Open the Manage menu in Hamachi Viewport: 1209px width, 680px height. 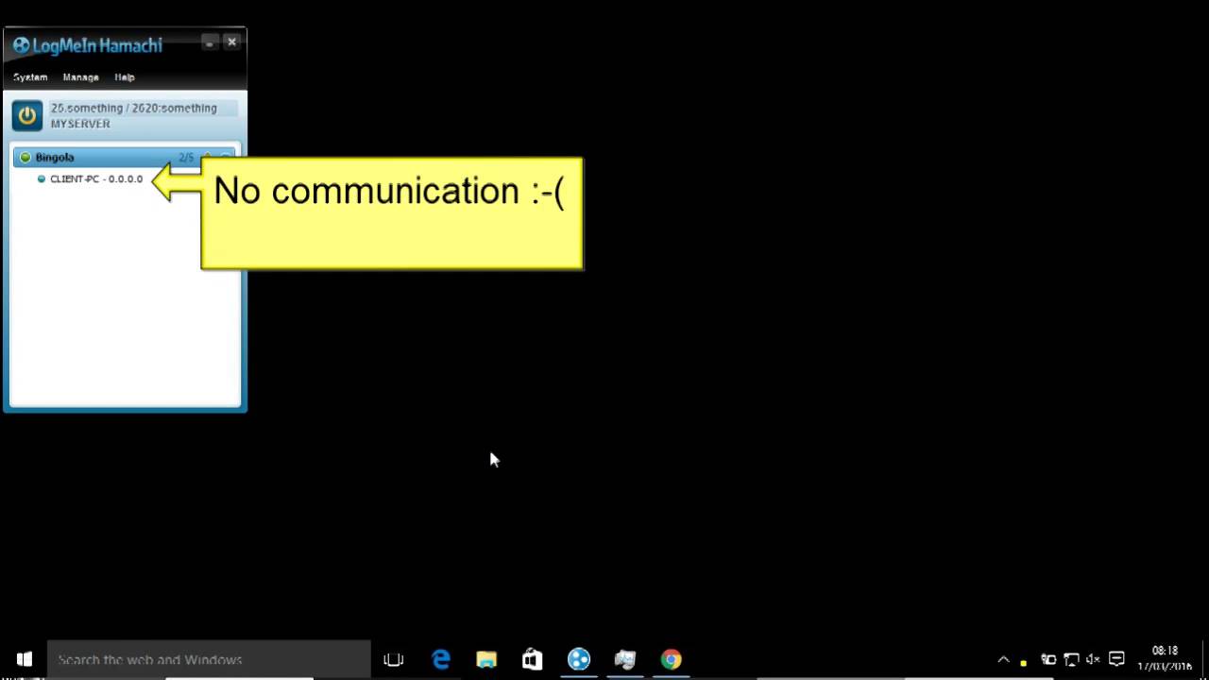[80, 77]
